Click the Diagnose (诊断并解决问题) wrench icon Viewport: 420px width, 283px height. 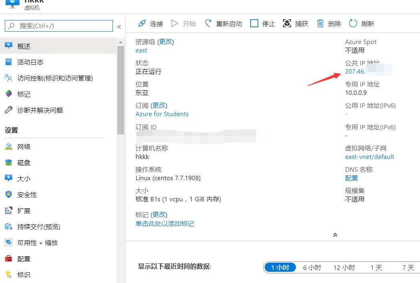click(x=8, y=110)
